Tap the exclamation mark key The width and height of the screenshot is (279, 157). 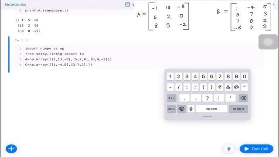(x=219, y=98)
